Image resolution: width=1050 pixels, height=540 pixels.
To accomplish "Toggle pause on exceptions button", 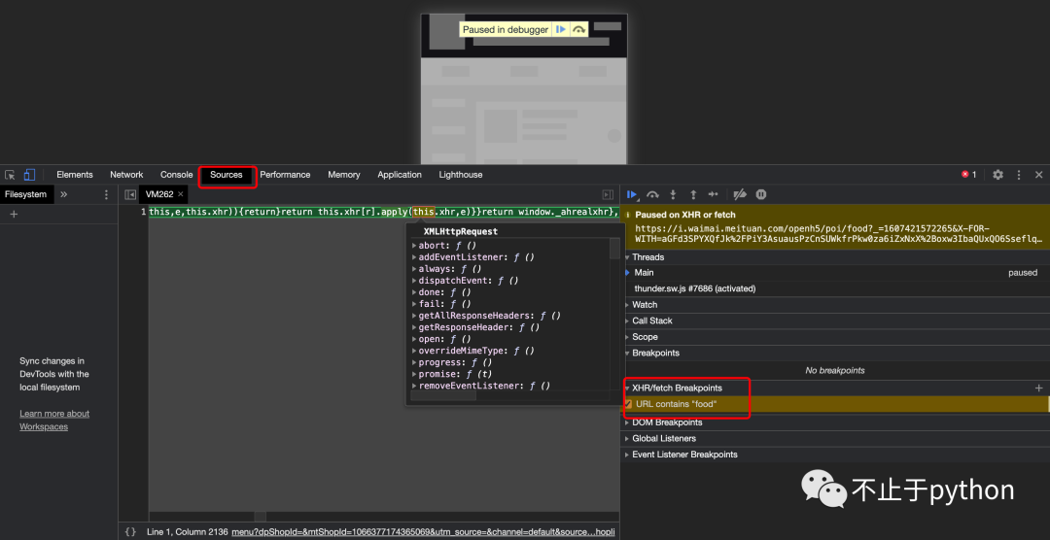I will click(761, 194).
